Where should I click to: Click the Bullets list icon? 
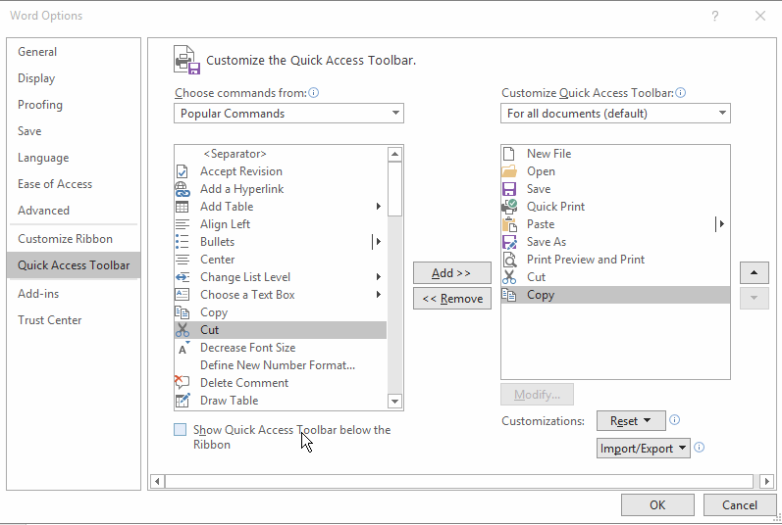(182, 242)
